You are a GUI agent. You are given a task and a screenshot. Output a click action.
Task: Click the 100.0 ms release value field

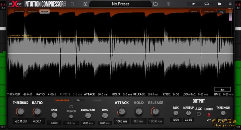tap(155, 121)
